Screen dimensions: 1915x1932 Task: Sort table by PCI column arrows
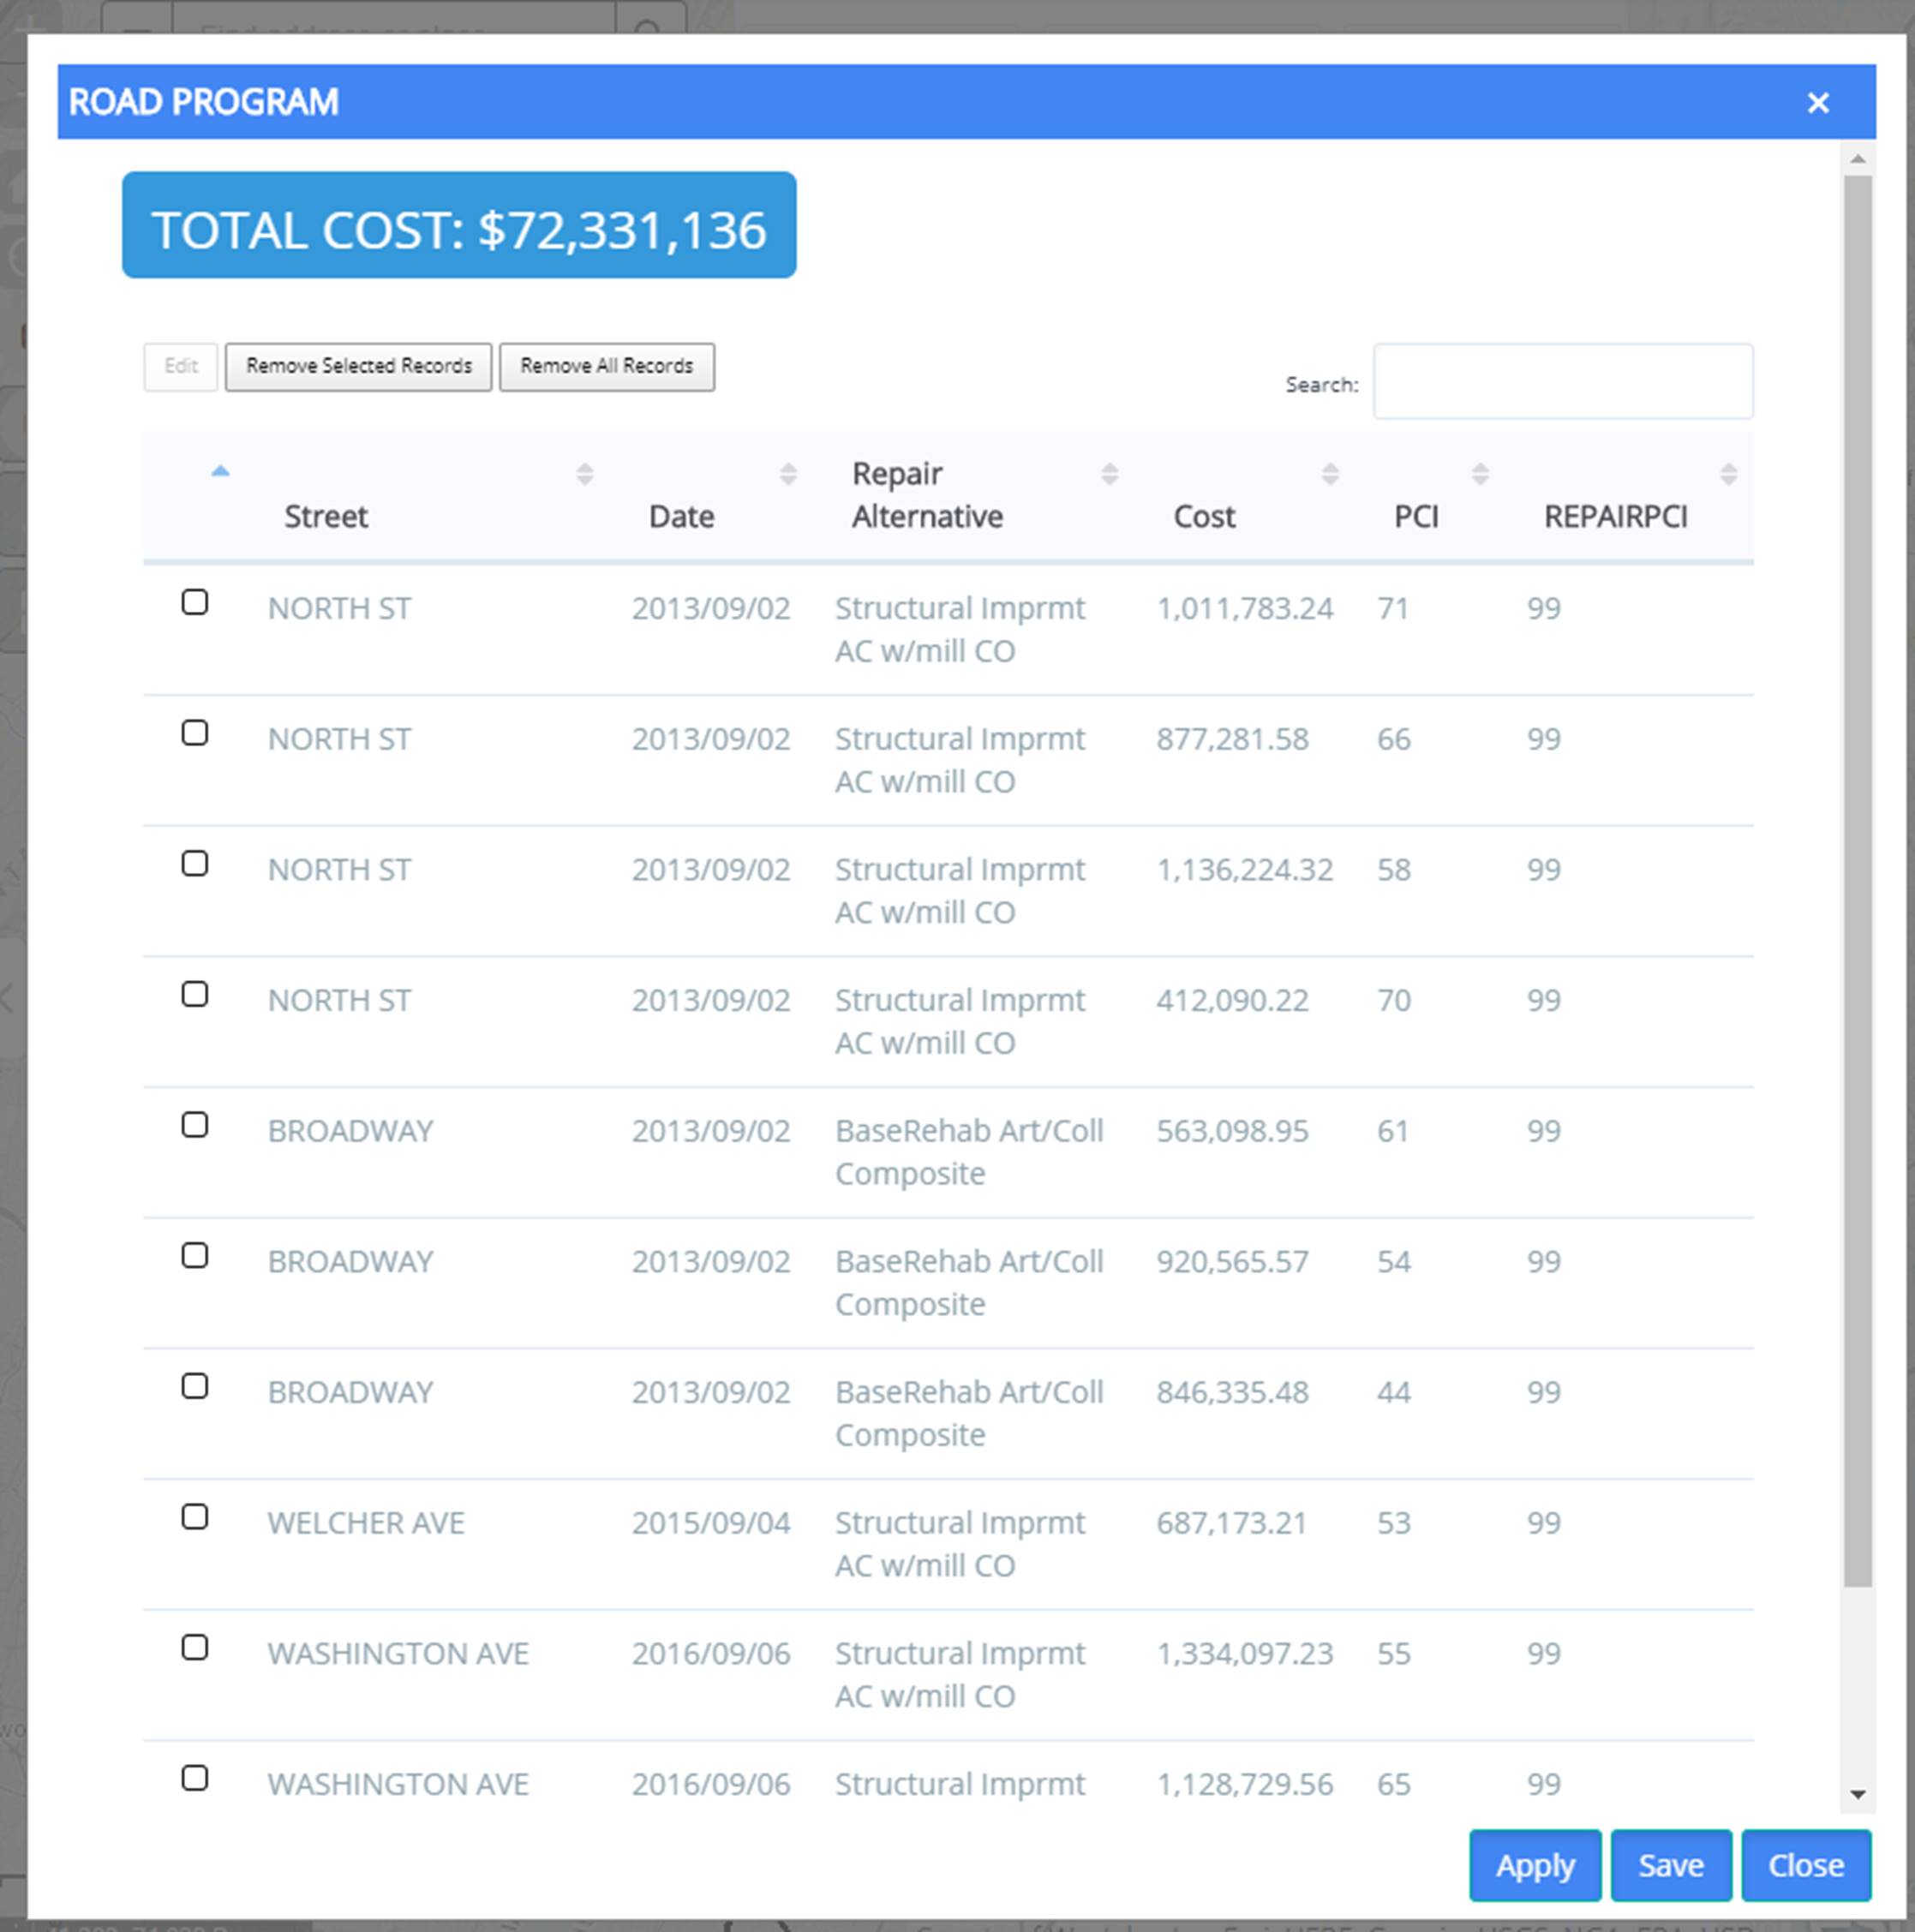point(1480,474)
